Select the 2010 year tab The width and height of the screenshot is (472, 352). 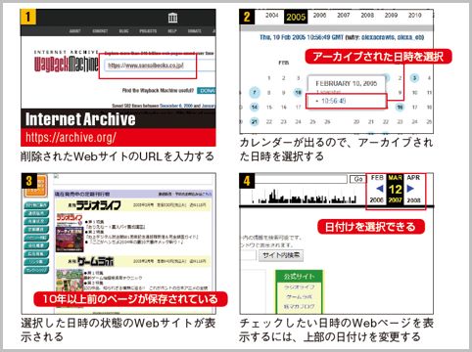tap(415, 15)
